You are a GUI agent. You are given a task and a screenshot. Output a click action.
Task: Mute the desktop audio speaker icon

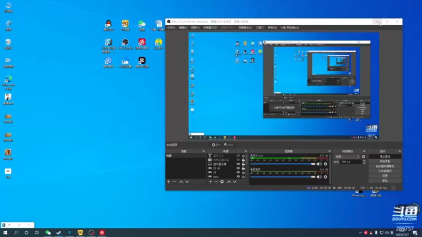point(319,177)
